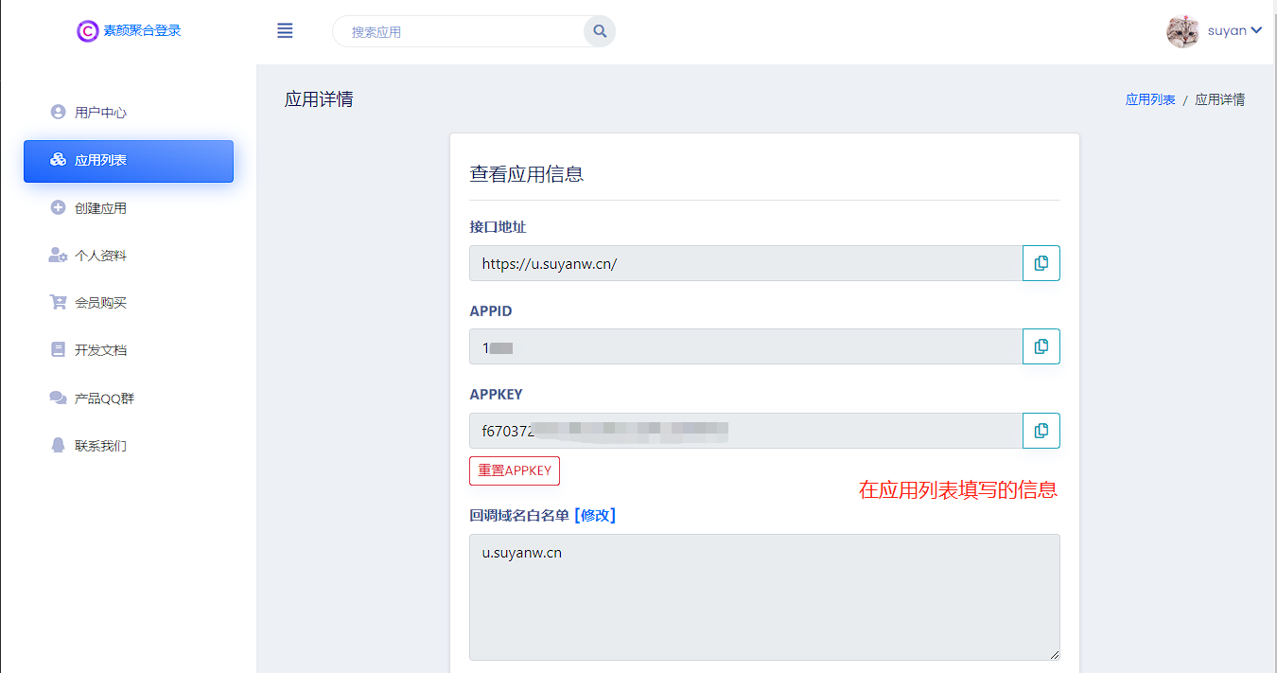Viewport: 1277px width, 673px height.
Task: Click the 联系我们 bell icon
Action: click(x=58, y=445)
